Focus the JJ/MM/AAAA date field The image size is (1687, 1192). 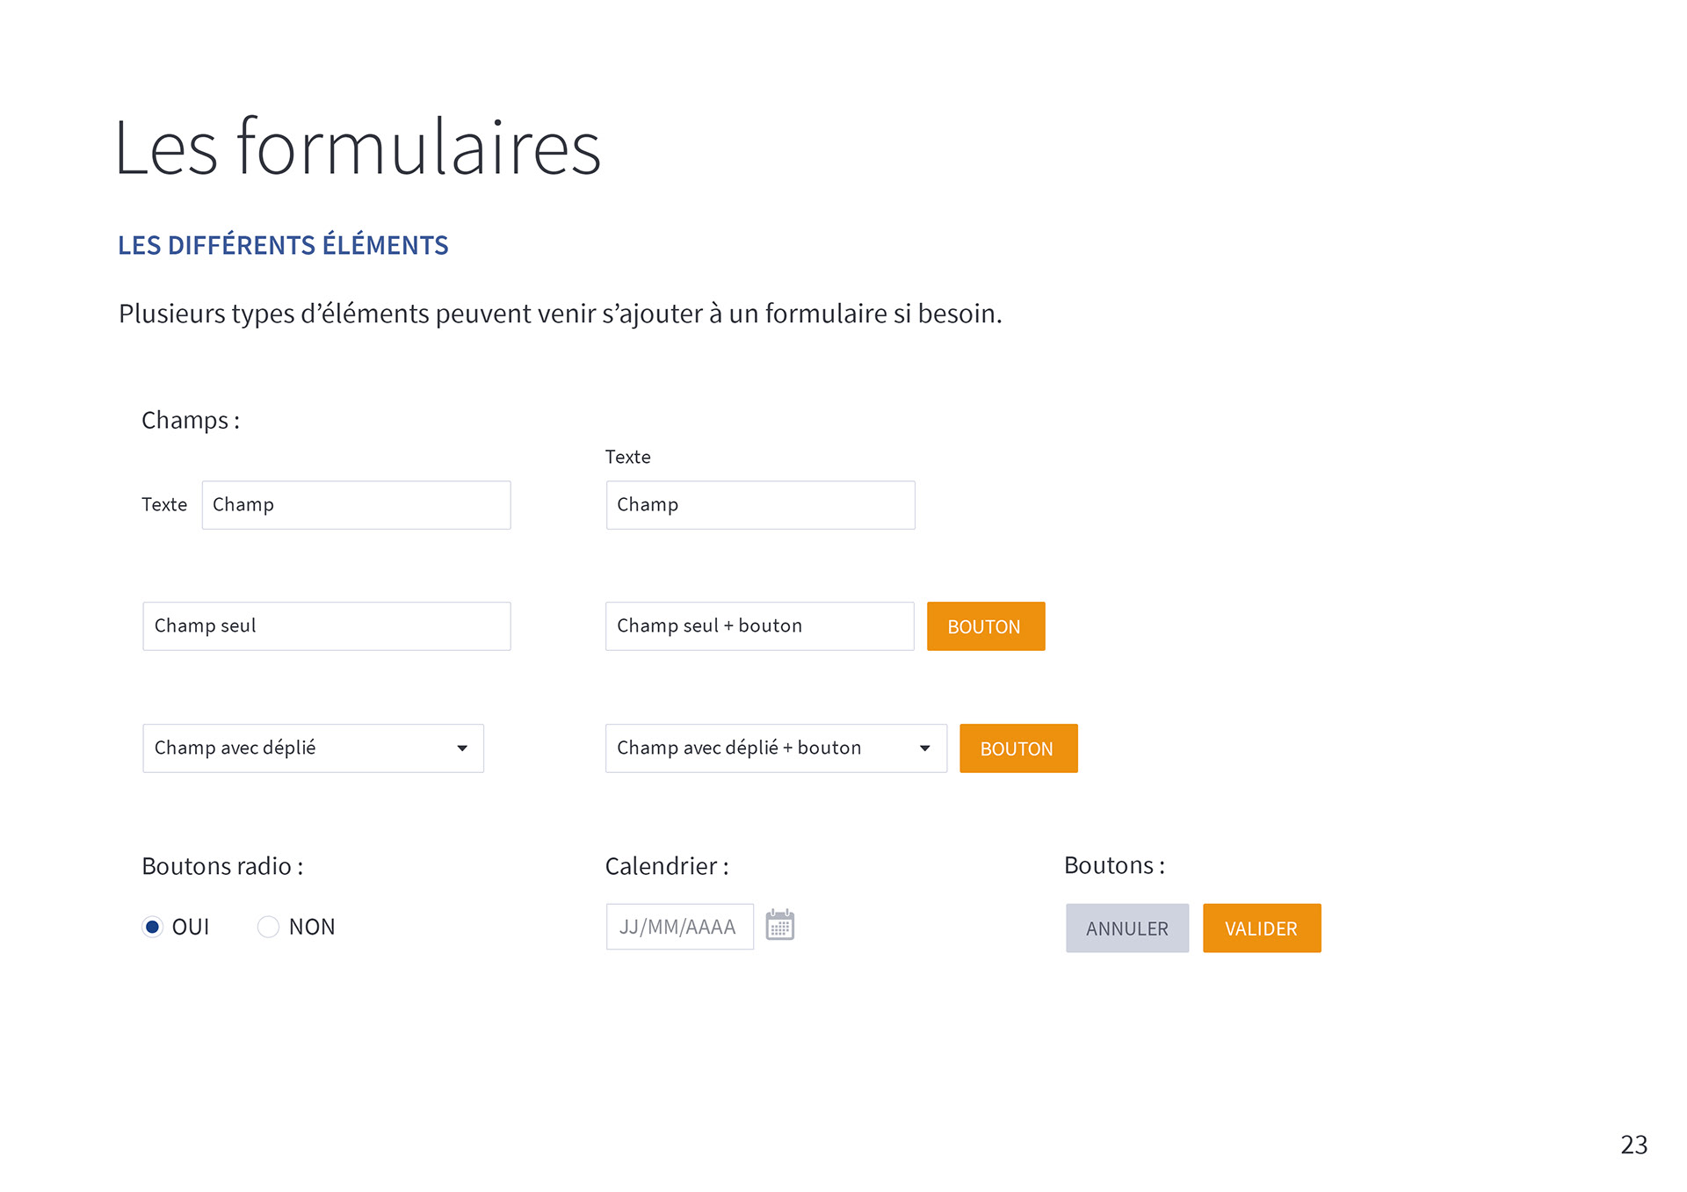679,927
